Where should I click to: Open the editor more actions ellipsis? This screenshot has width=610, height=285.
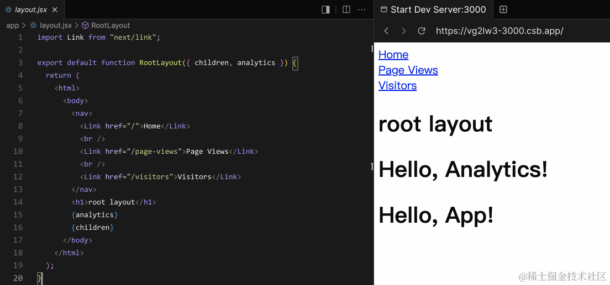[x=362, y=9]
